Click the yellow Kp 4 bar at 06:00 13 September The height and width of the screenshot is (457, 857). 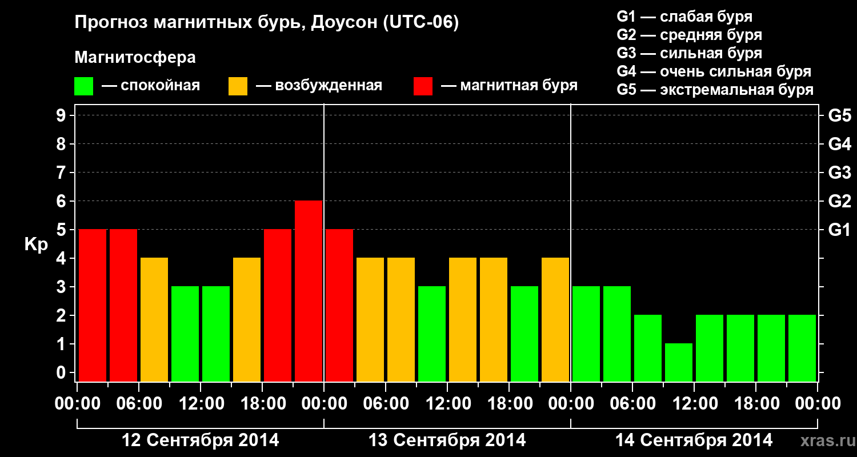(401, 319)
